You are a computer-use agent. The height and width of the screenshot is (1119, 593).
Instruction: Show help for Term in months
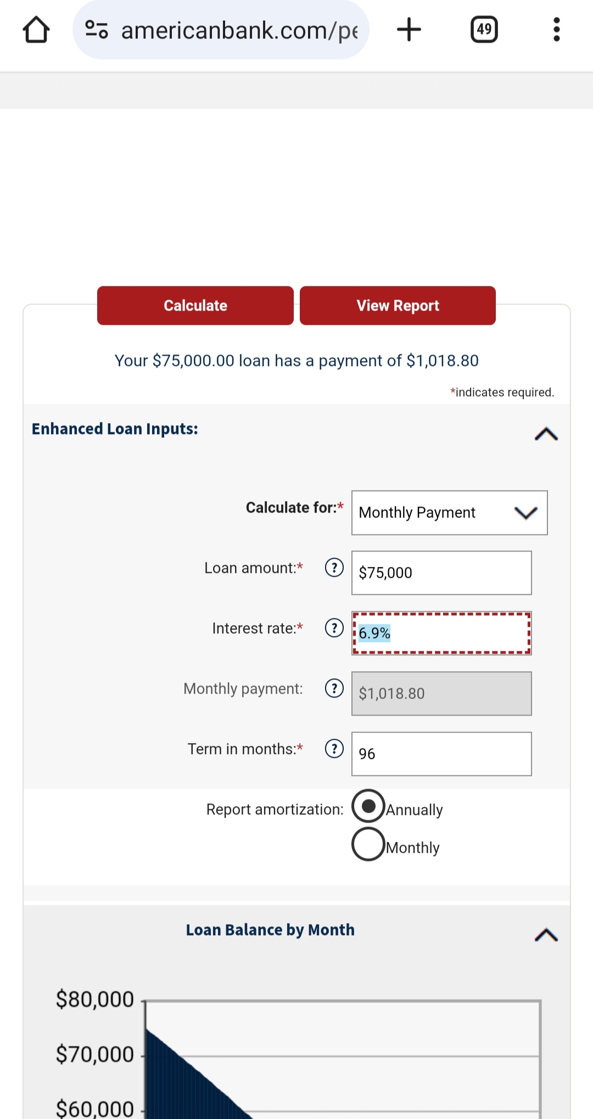pos(334,749)
